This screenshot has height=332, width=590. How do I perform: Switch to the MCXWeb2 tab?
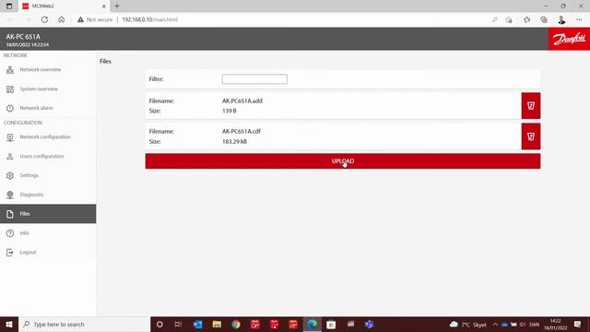tap(64, 6)
